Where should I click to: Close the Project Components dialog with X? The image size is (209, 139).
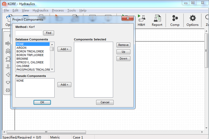(127, 18)
